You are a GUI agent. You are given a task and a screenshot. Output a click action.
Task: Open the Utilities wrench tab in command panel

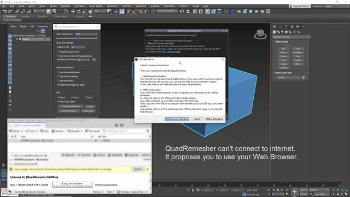304,27
